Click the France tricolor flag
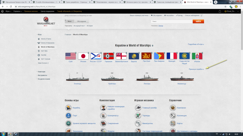 click(x=172, y=56)
